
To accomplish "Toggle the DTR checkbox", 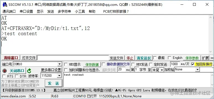I will click(x=17, y=76).
